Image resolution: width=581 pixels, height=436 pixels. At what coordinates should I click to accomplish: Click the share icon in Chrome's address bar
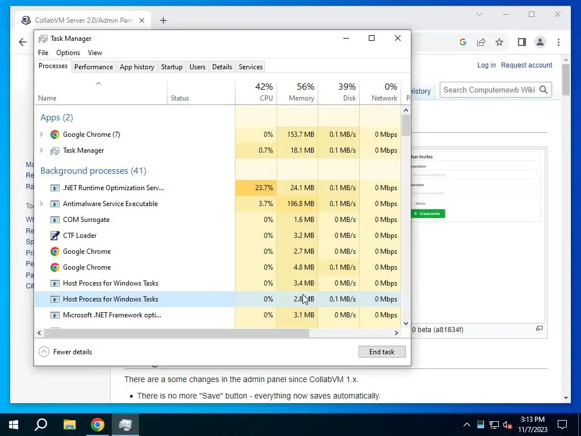click(x=481, y=42)
